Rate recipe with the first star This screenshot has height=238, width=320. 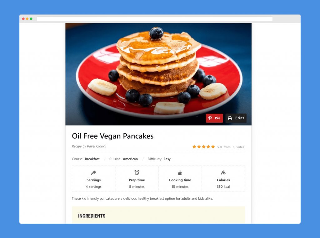(194, 146)
